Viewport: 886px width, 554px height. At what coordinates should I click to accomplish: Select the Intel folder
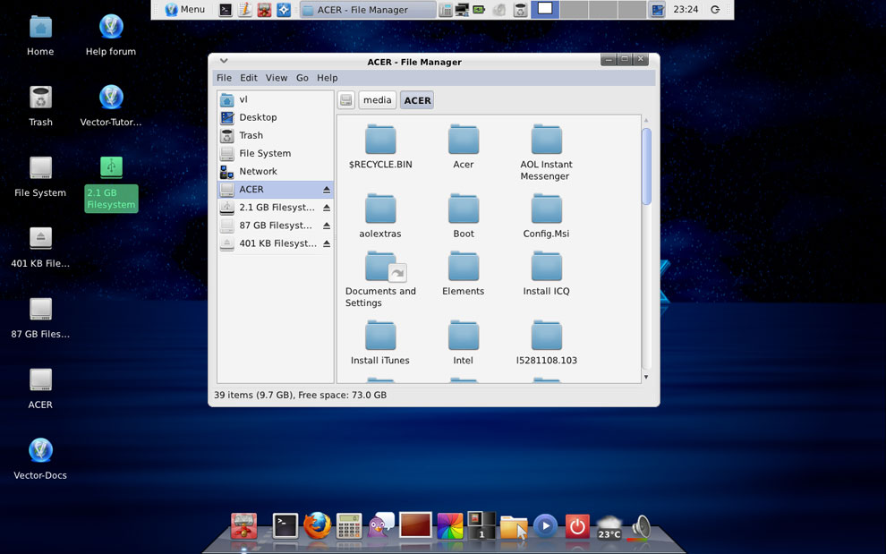tap(464, 343)
